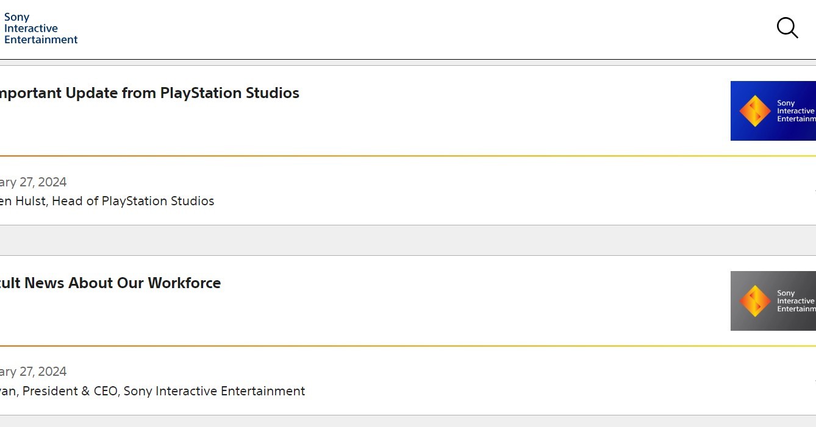Click the orange diamond on gray thumbnail
Screen dimensions: 816x427
coord(754,301)
